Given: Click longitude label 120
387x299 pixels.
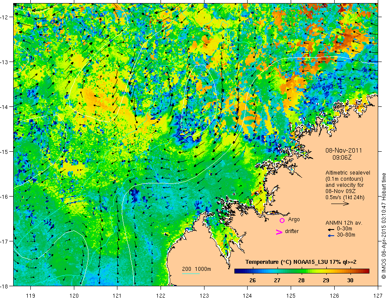Looking at the screenshot, I should pos(74,296).
